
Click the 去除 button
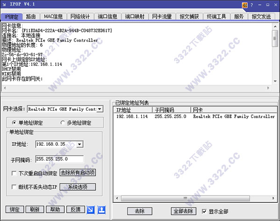tap(140, 211)
